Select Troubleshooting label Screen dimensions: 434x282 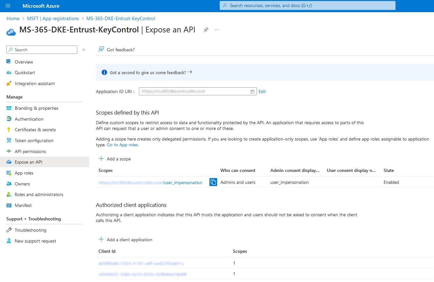pyautogui.click(x=30, y=230)
